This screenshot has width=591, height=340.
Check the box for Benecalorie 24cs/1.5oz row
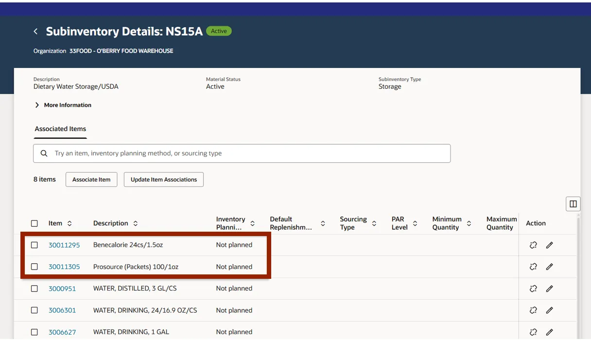click(x=35, y=245)
